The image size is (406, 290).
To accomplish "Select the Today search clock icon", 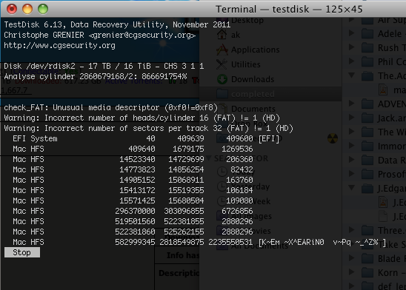I will (x=222, y=172).
